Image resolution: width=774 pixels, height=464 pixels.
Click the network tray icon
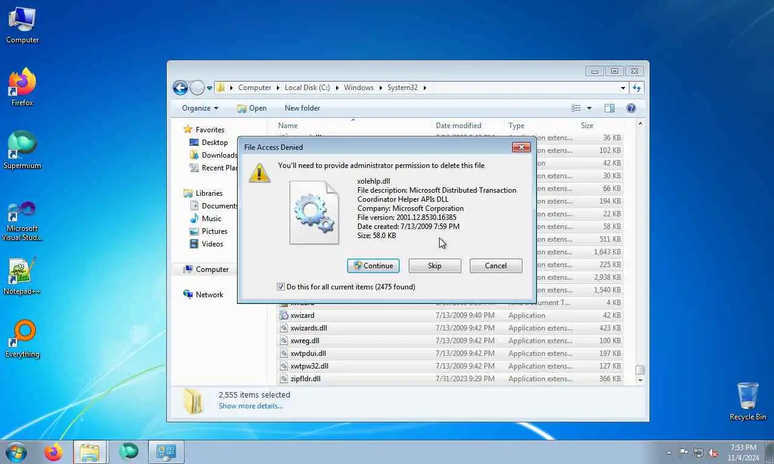click(x=698, y=453)
